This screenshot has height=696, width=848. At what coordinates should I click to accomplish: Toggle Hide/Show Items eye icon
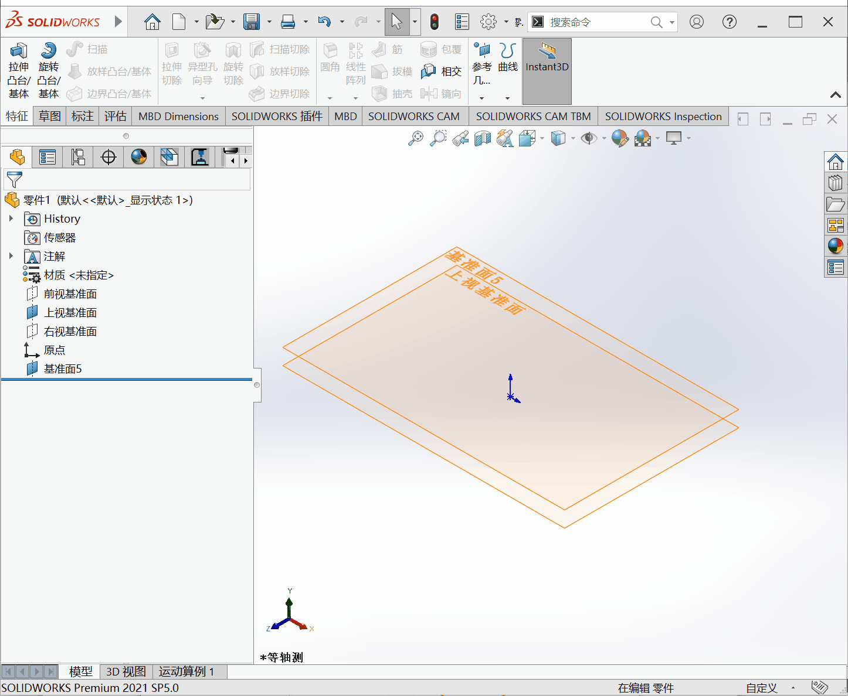pos(589,138)
